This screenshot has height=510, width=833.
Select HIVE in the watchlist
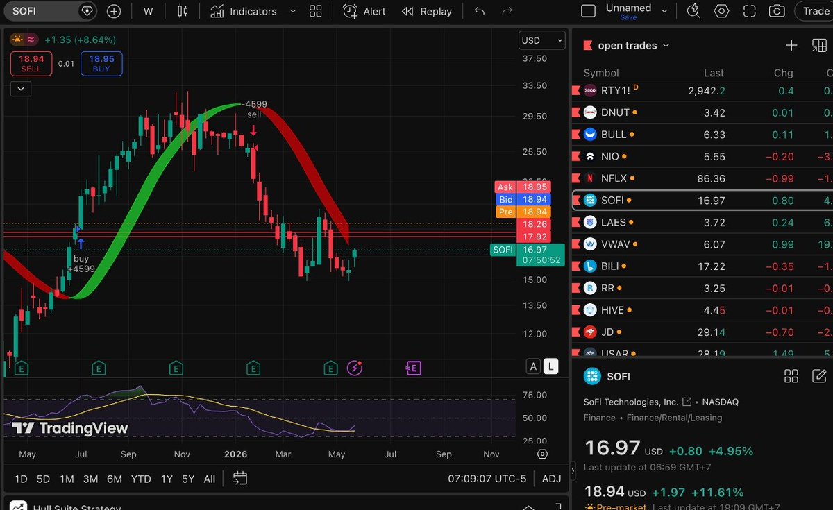tap(702, 310)
